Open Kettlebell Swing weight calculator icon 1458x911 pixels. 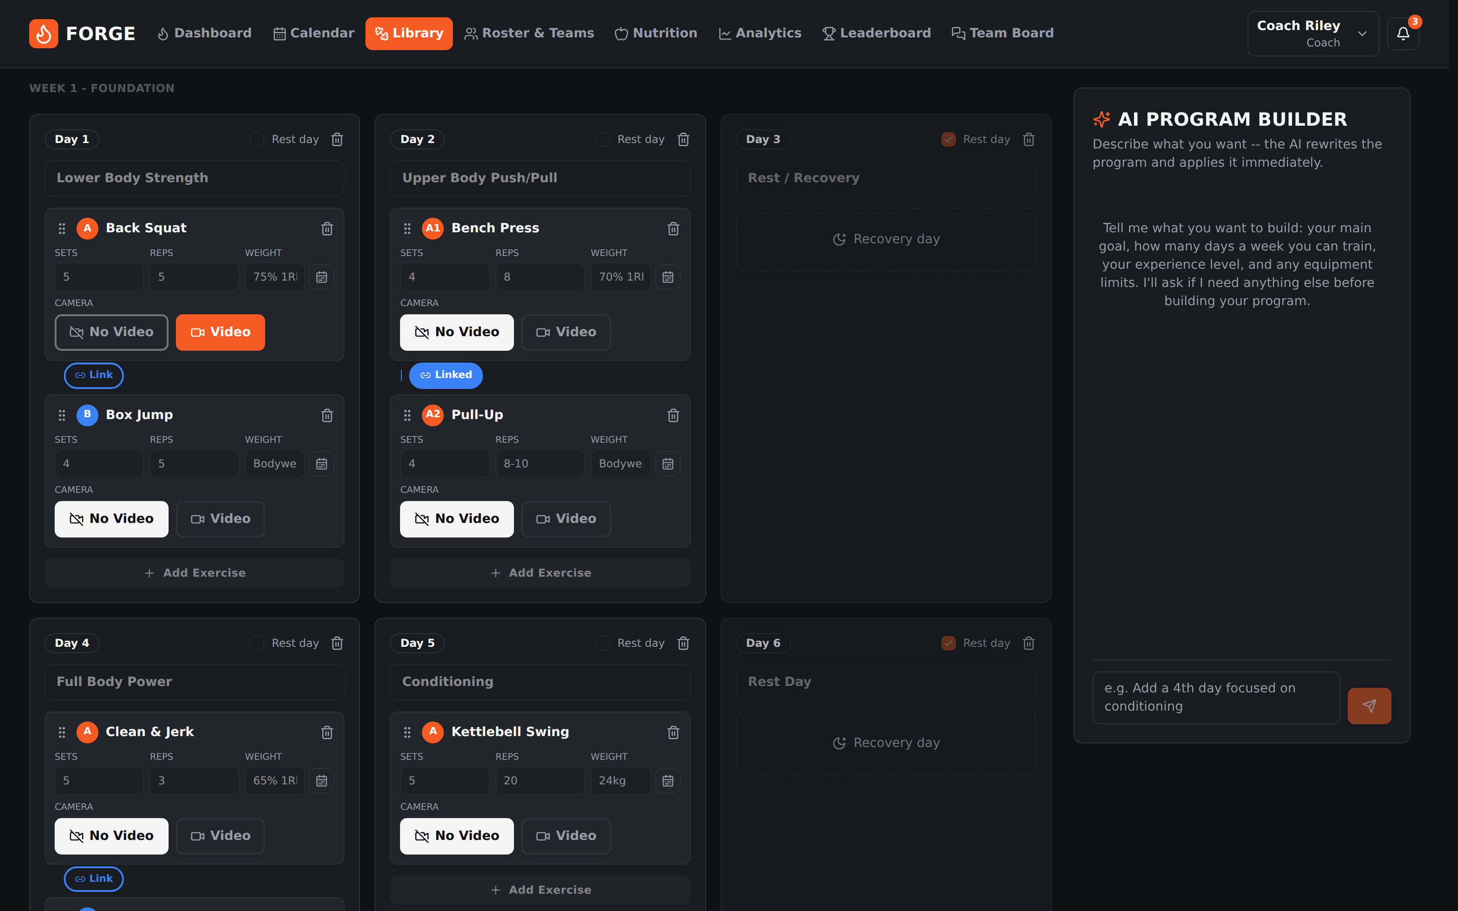(x=667, y=781)
